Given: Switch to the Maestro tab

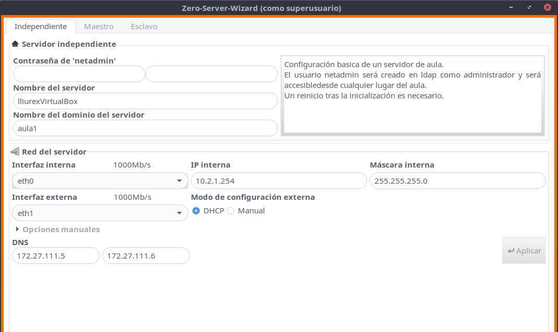Looking at the screenshot, I should tap(99, 27).
